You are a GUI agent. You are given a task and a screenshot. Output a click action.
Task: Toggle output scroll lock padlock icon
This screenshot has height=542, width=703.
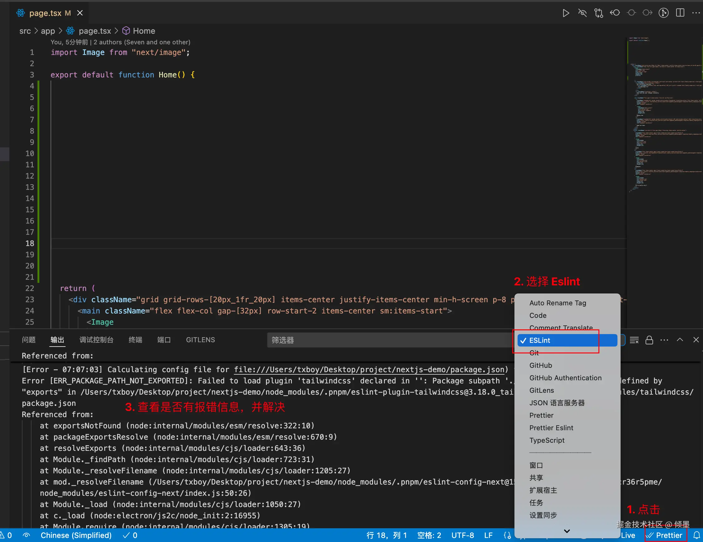(x=649, y=340)
